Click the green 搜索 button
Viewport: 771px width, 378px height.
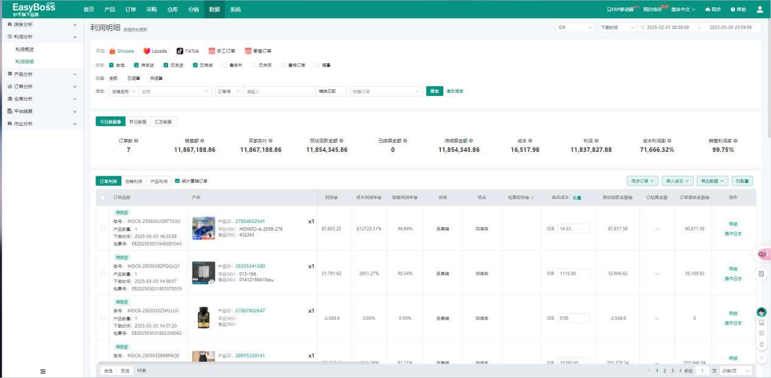coord(435,91)
